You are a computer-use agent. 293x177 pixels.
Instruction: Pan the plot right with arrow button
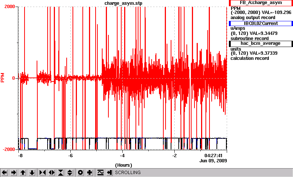coord(14,173)
